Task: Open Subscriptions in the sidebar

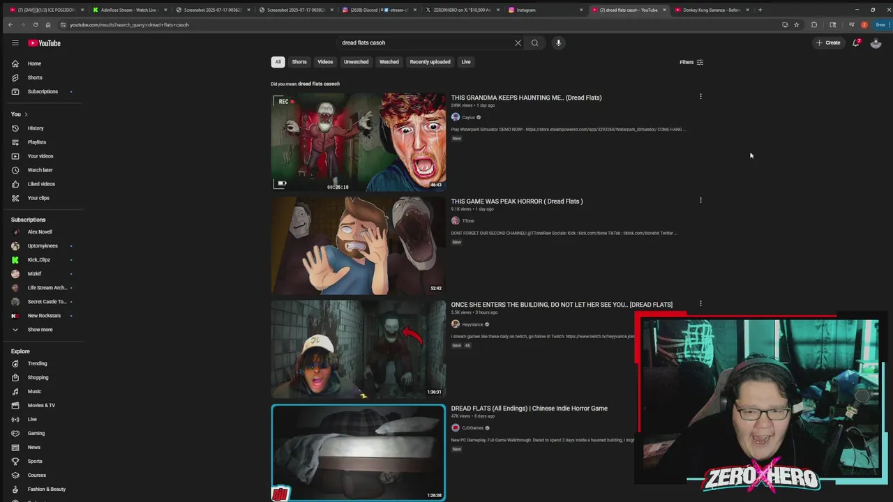Action: 42,91
